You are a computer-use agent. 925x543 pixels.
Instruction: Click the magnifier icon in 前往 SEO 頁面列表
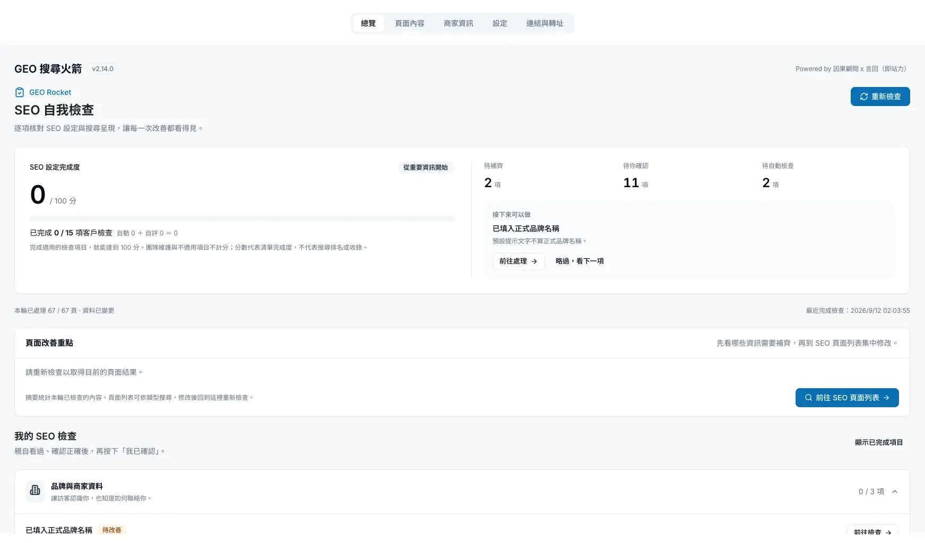pyautogui.click(x=808, y=398)
